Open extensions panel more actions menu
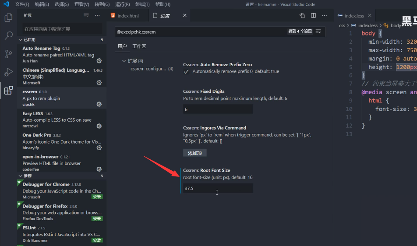Image resolution: width=417 pixels, height=246 pixels. (x=97, y=15)
